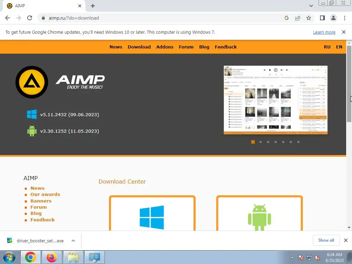This screenshot has height=264, width=352.
Task: Click the browser forward arrow
Action: (x=19, y=18)
